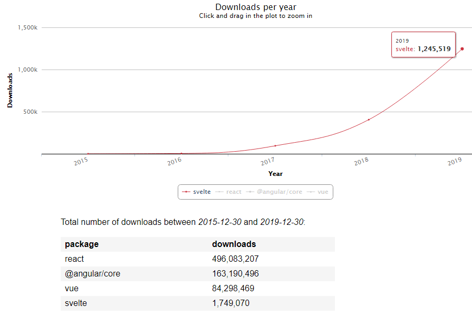Click the 'Downloads per year' chart title
Screen dimensions: 472x316
[256, 7]
